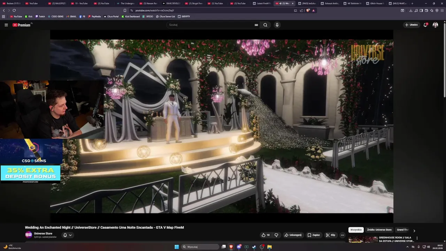The height and width of the screenshot is (251, 446).
Task: Go to YouTube Premium home logo
Action: coord(22,25)
